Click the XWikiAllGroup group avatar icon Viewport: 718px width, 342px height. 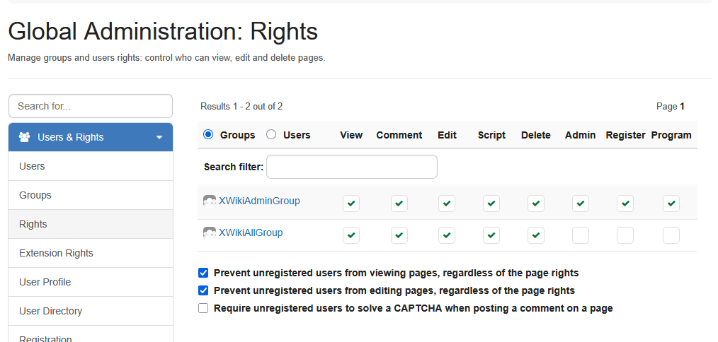[210, 233]
